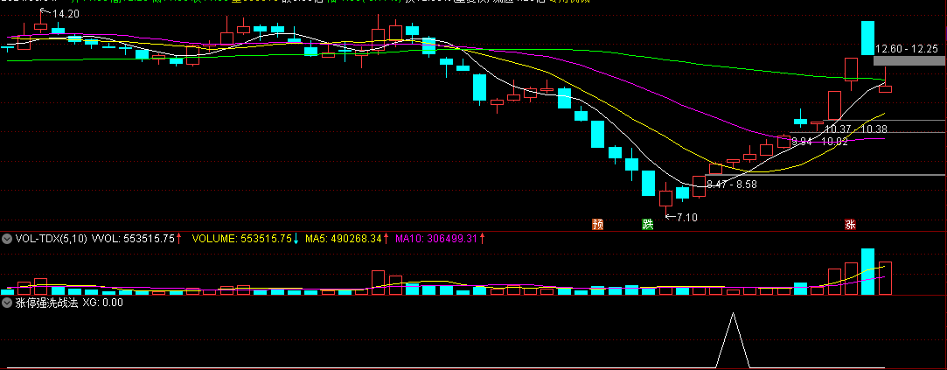Select the magenta MA10: 306499.31 label
Image resolution: width=947 pixels, height=370 pixels.
[441, 239]
